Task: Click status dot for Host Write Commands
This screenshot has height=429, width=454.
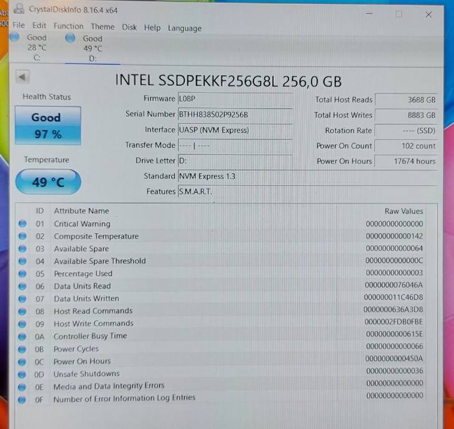Action: [22, 324]
